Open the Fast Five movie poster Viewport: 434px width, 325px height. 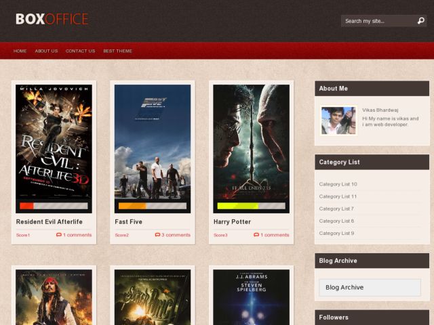click(x=153, y=142)
